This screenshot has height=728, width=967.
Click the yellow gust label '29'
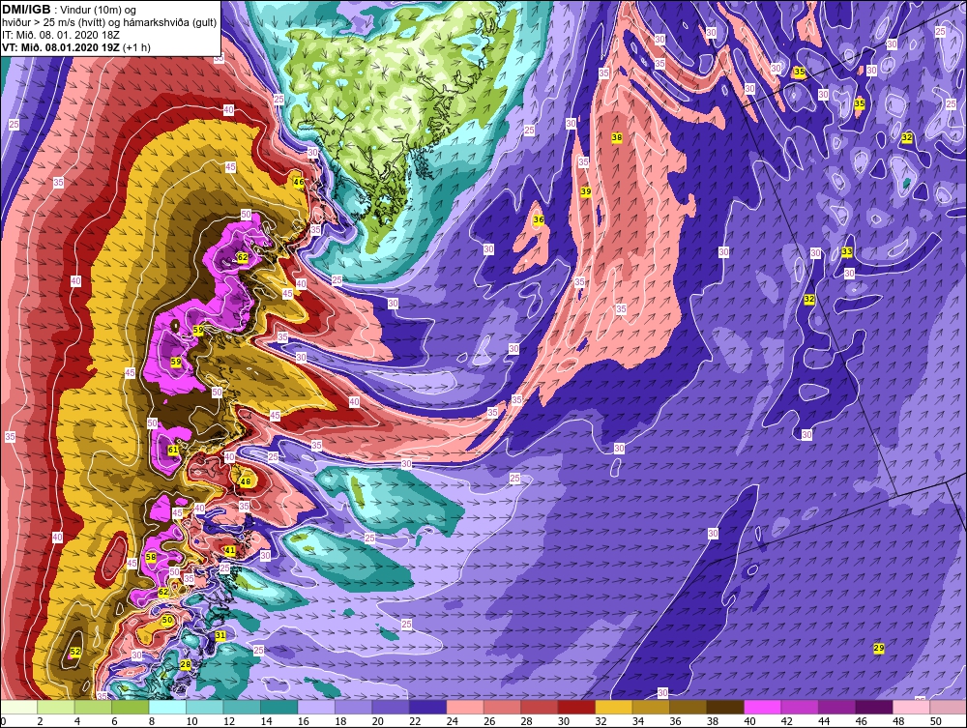pyautogui.click(x=879, y=648)
